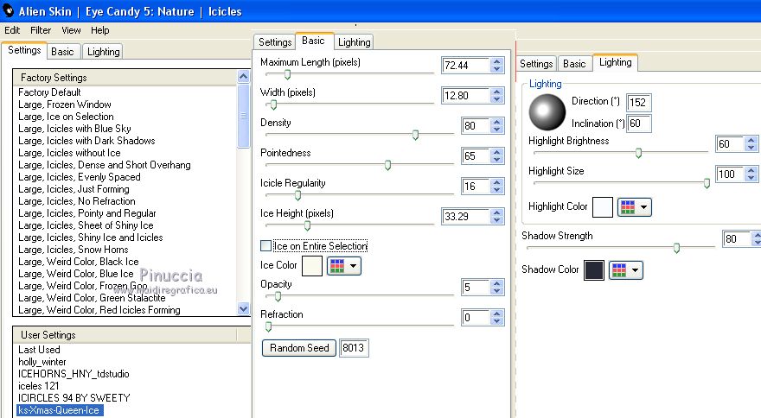Click the Highlight Size slider handle
Viewport: 761px width, 418px height.
click(x=707, y=183)
